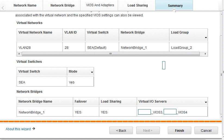This screenshot has width=224, height=140.
Task: Switch to the Network Name tab
Action: click(x=25, y=5)
